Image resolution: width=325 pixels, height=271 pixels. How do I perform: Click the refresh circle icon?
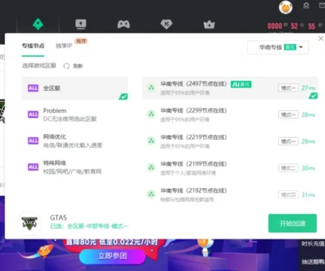67,66
